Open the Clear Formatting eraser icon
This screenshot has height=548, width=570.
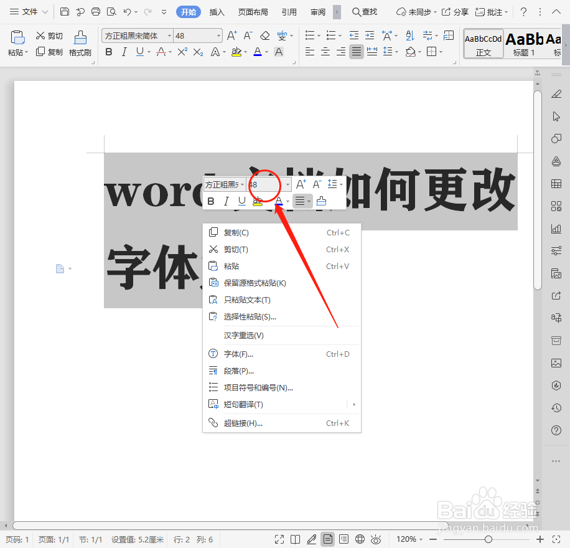[264, 35]
